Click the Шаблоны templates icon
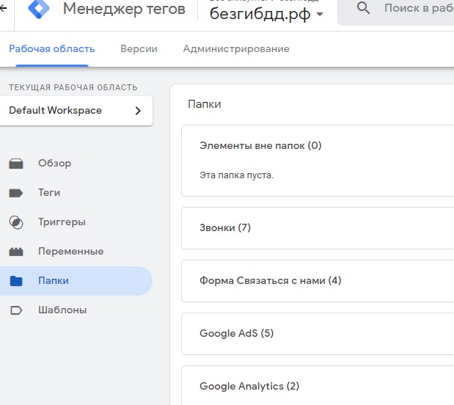The width and height of the screenshot is (454, 405). [x=16, y=310]
